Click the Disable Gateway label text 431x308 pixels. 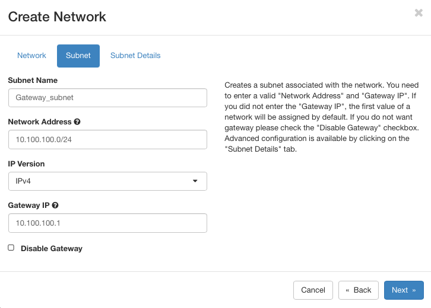tap(51, 249)
